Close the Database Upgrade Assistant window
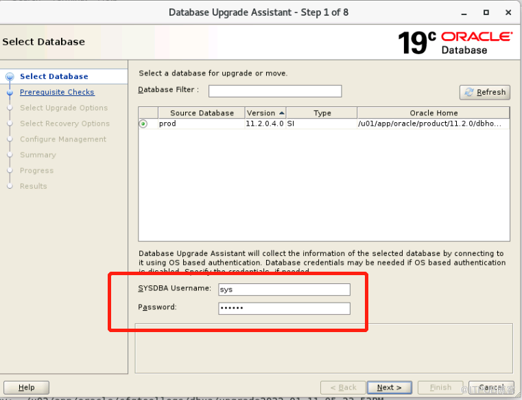Viewport: 522px width, 400px height. [508, 12]
